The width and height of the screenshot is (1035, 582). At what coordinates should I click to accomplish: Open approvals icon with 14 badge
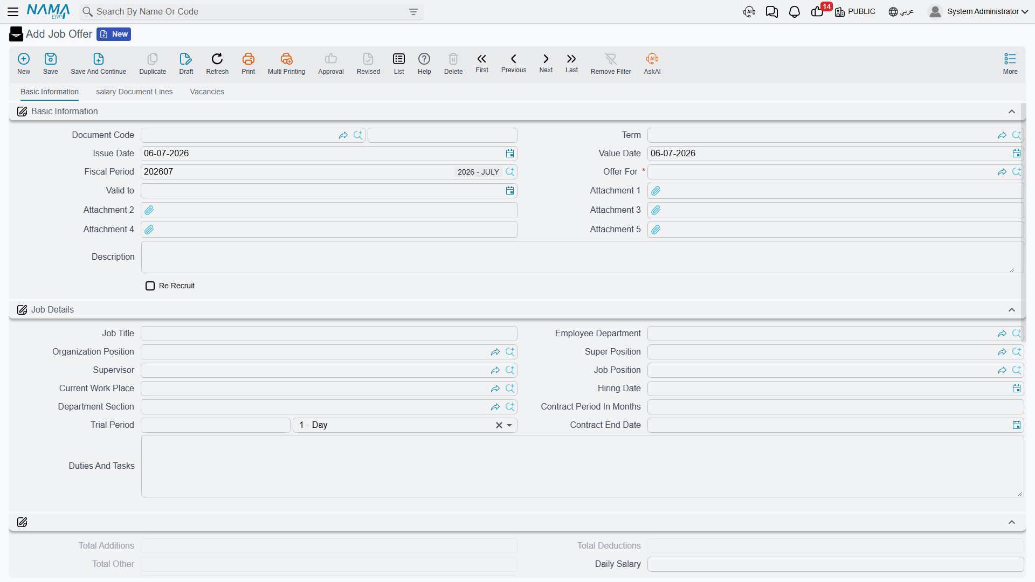point(818,11)
